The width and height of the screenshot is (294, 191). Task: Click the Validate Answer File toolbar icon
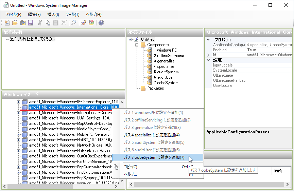coord(83,23)
